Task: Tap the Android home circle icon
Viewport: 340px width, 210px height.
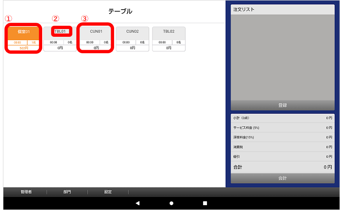Action: coord(171,203)
